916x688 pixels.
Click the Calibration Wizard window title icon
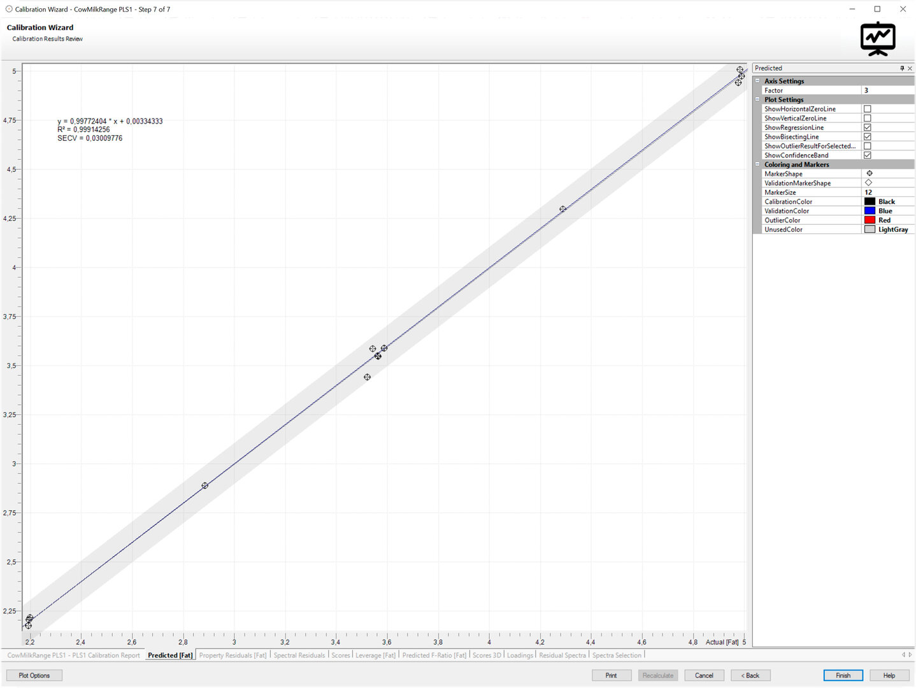(x=8, y=9)
